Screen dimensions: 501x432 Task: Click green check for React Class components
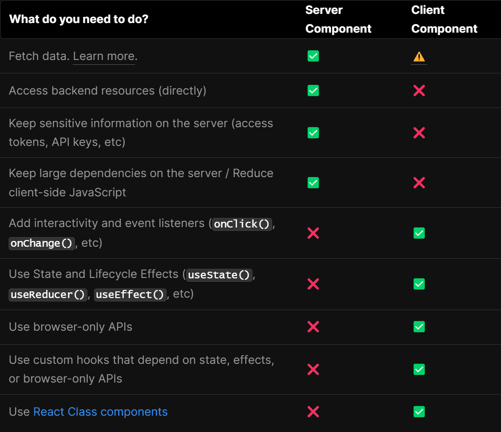click(419, 412)
